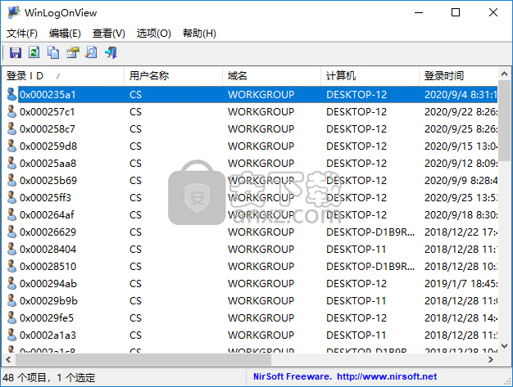Click the horizontal scrollbar right arrow
The width and height of the screenshot is (513, 387).
click(x=491, y=359)
